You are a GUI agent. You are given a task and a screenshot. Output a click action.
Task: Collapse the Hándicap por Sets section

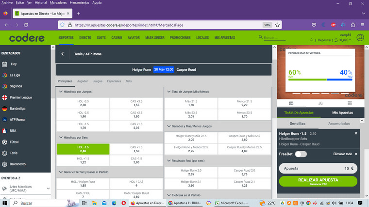tap(61, 138)
